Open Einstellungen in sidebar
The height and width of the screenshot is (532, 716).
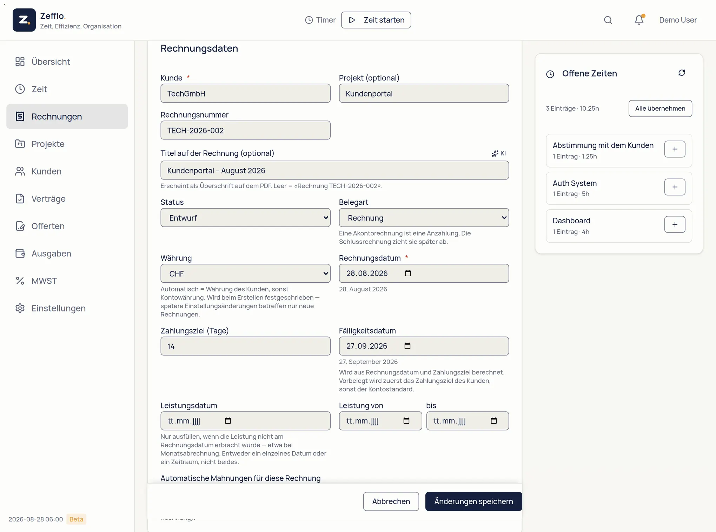(x=67, y=308)
